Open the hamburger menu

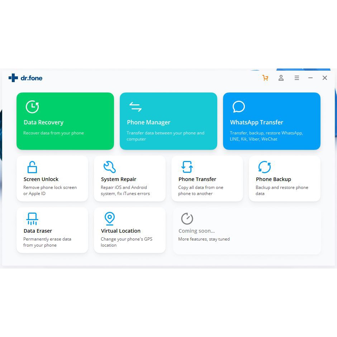click(x=296, y=78)
